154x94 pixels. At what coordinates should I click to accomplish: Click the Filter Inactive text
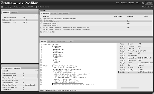click(146, 7)
